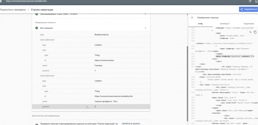The width and height of the screenshot is (258, 125).
Task: Click the highlighted position row with value 2
Action: tap(91, 107)
